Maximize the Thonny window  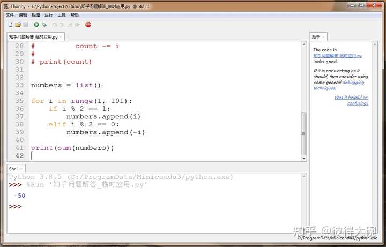361,5
